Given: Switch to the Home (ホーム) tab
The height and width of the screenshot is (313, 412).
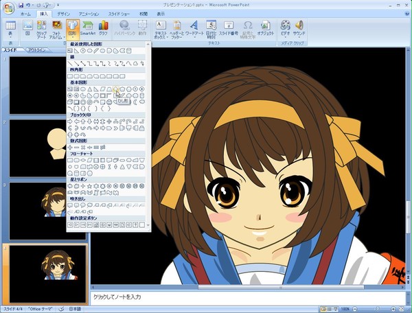Looking at the screenshot, I should 25,14.
